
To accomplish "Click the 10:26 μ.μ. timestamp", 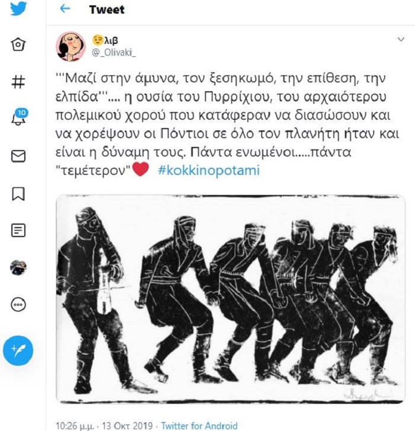I will (75, 426).
